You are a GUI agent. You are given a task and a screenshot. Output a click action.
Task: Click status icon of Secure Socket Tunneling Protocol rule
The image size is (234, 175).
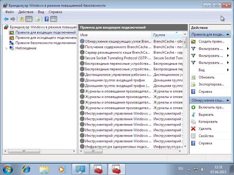82,58
